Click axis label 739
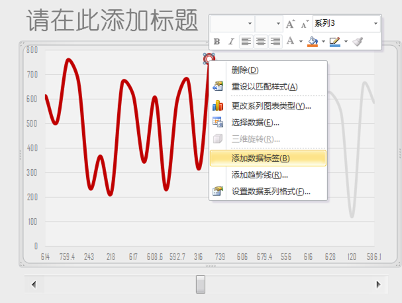402x303 pixels. click(x=220, y=257)
